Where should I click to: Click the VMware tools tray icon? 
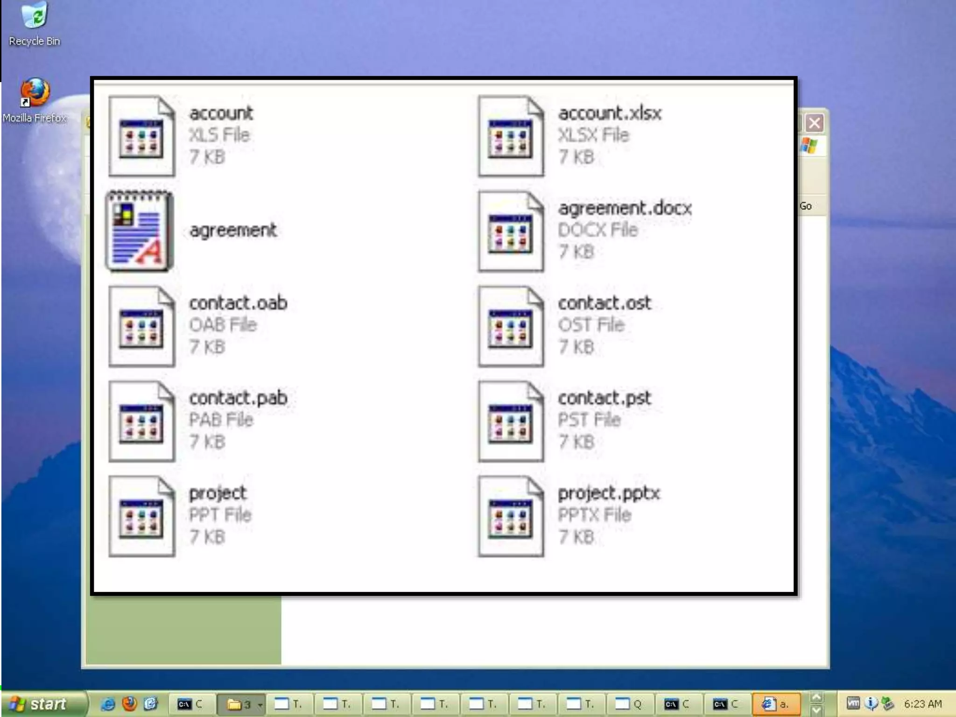coord(853,703)
